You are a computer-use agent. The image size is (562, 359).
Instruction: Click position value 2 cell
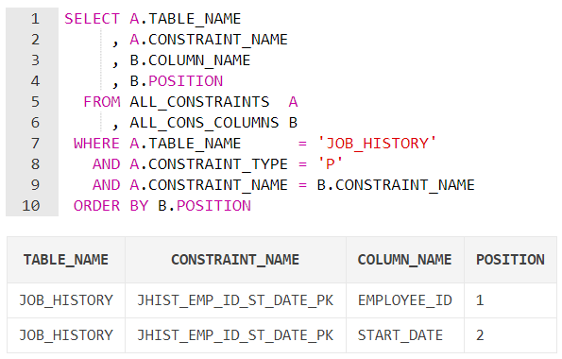click(510, 335)
